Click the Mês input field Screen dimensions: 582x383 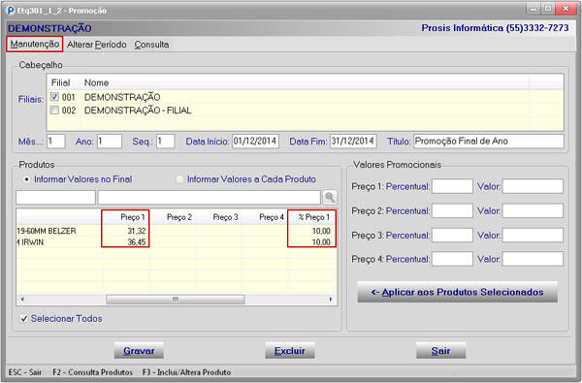pyautogui.click(x=56, y=142)
